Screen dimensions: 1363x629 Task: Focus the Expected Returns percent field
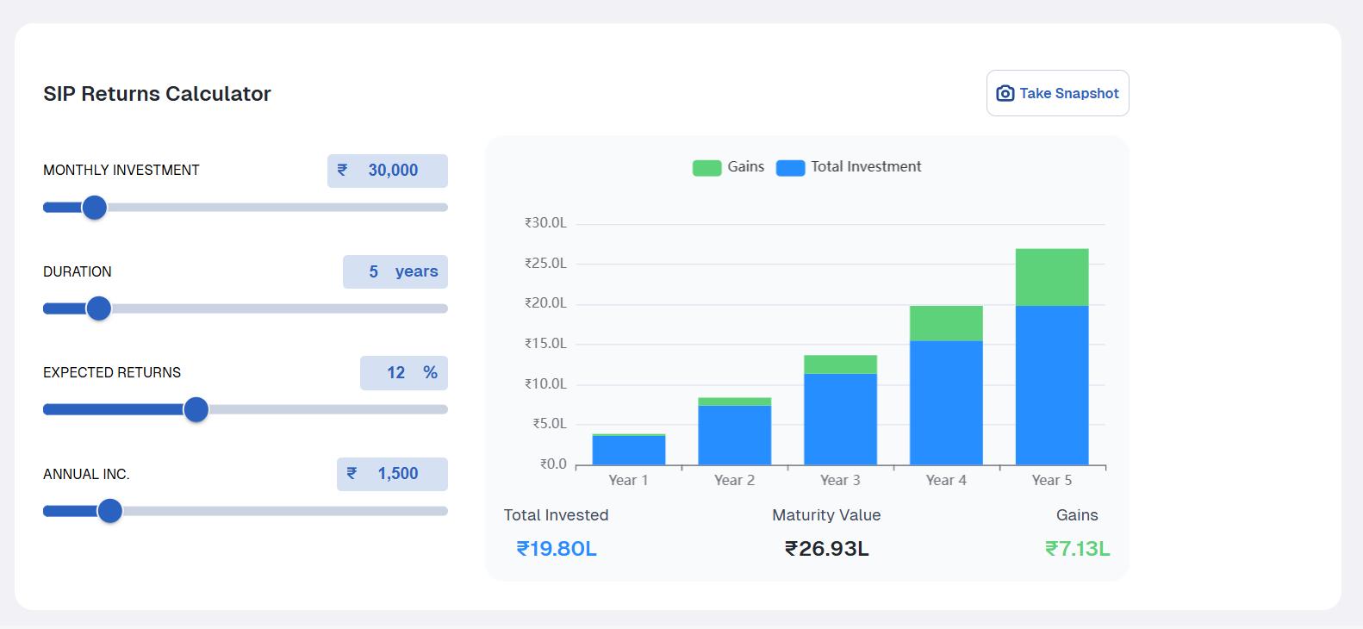tap(395, 373)
